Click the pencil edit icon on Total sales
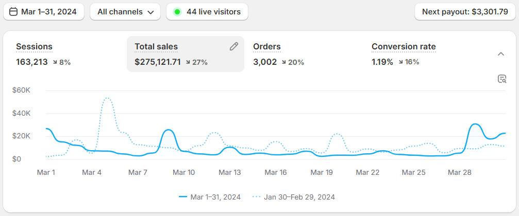This screenshot has width=519, height=216. (x=233, y=47)
